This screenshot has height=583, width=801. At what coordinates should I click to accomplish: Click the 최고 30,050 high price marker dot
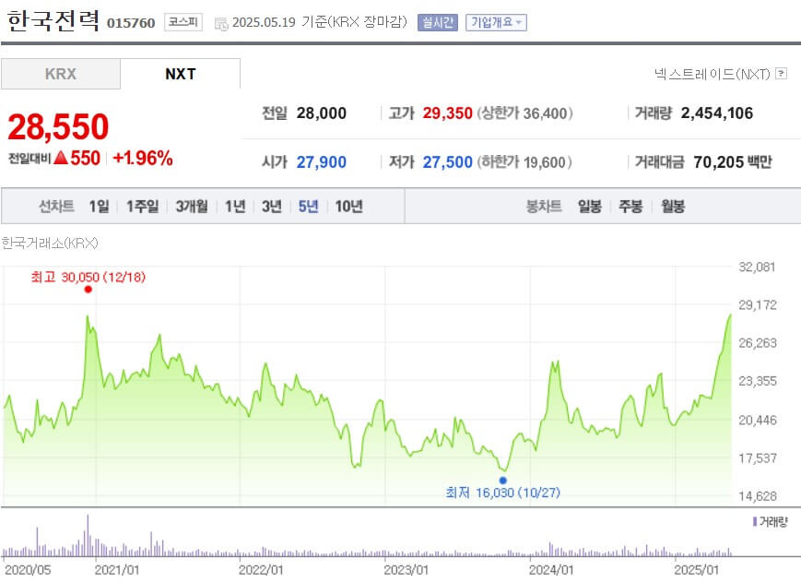point(88,289)
